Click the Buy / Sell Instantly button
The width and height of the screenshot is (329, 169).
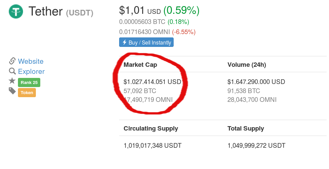pyautogui.click(x=146, y=42)
